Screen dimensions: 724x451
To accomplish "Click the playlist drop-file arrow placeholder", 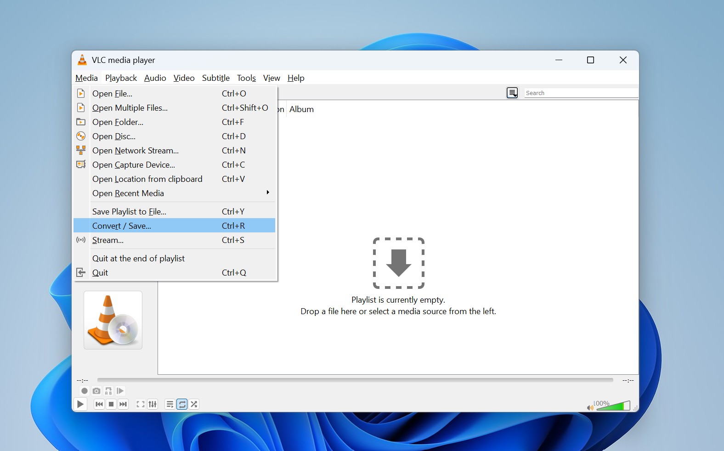I will point(398,263).
